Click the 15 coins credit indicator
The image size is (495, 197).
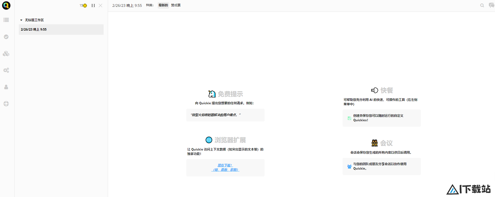click(x=83, y=5)
